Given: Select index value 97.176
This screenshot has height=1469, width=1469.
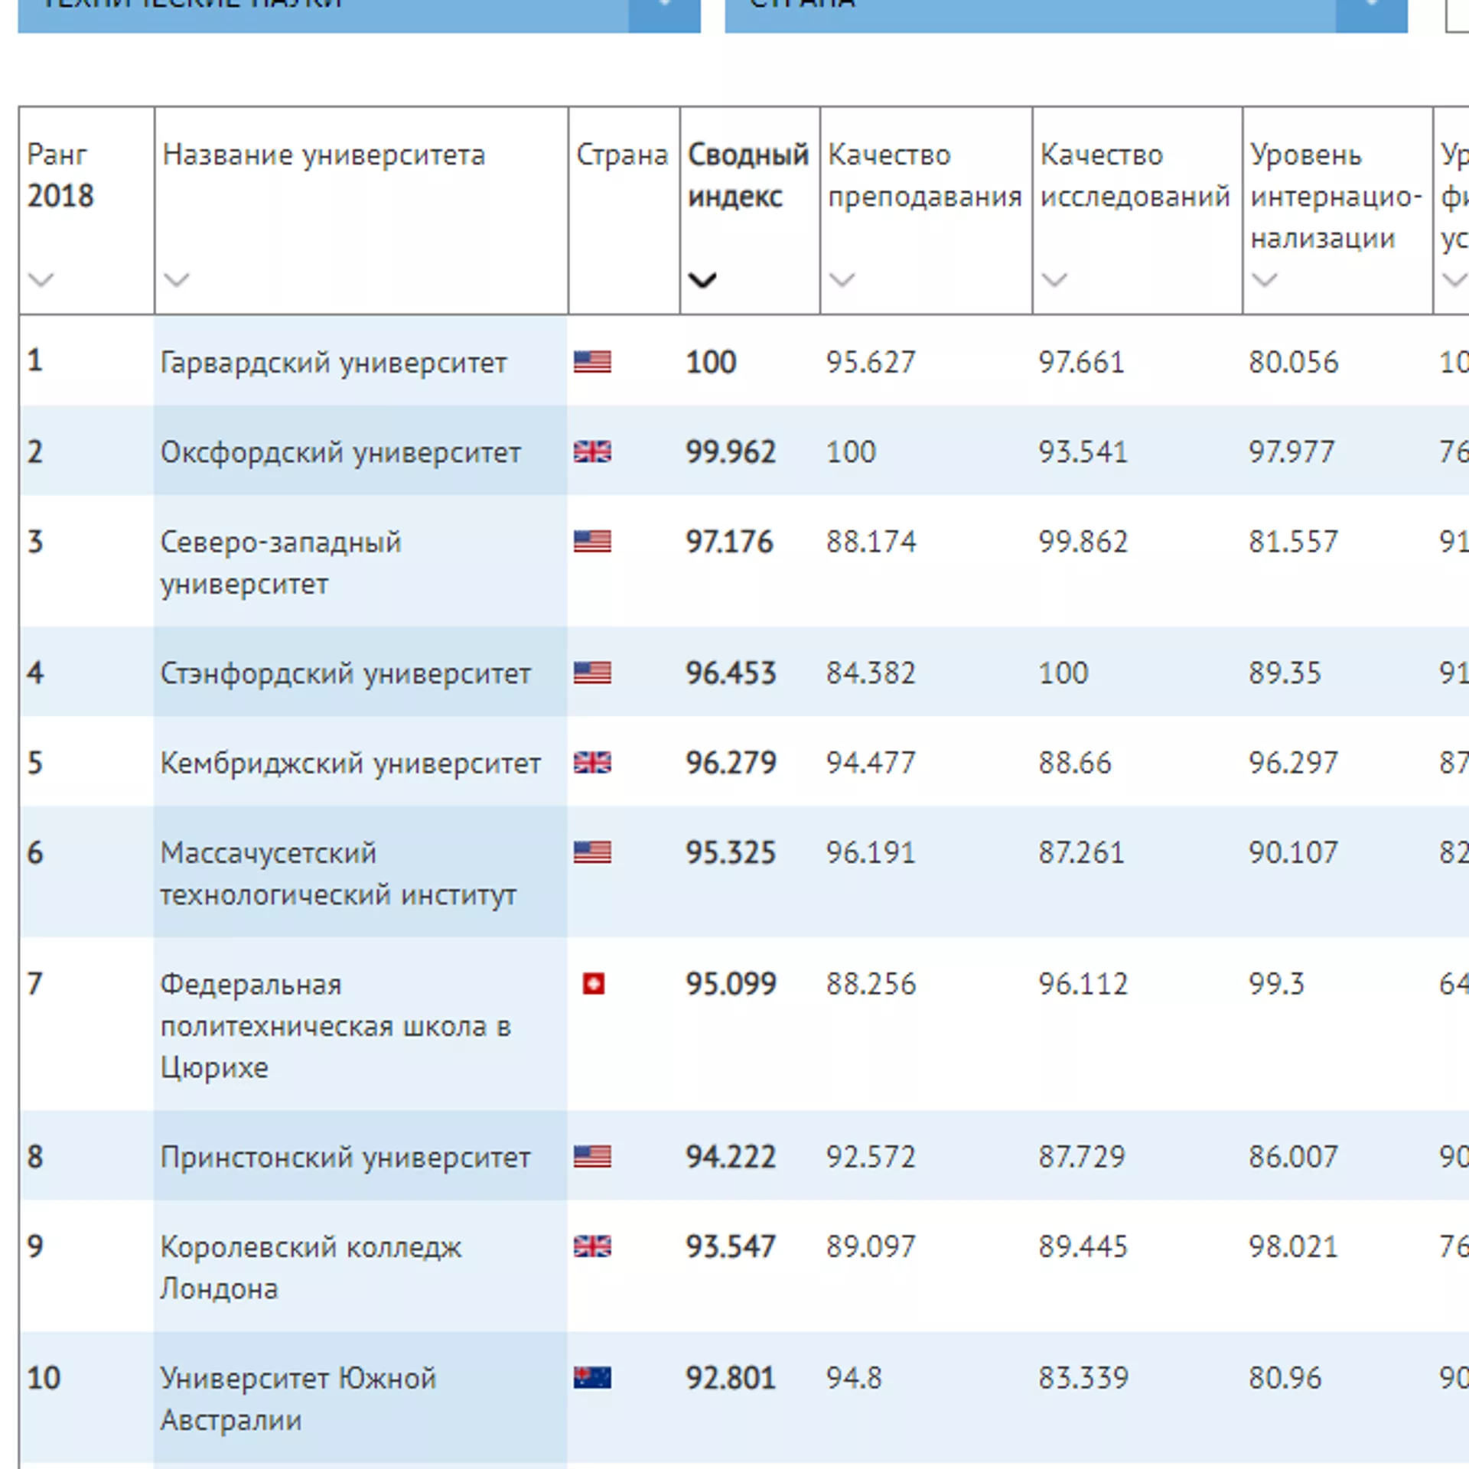Looking at the screenshot, I should tap(729, 542).
